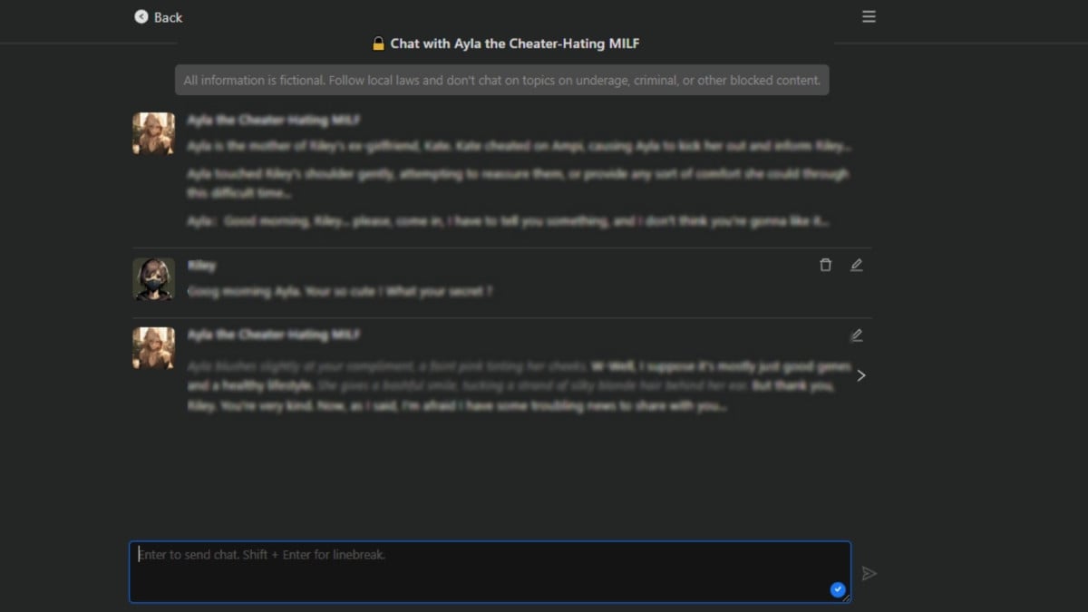This screenshot has height=612, width=1088.
Task: Select Riley's sender name label
Action: point(201,266)
